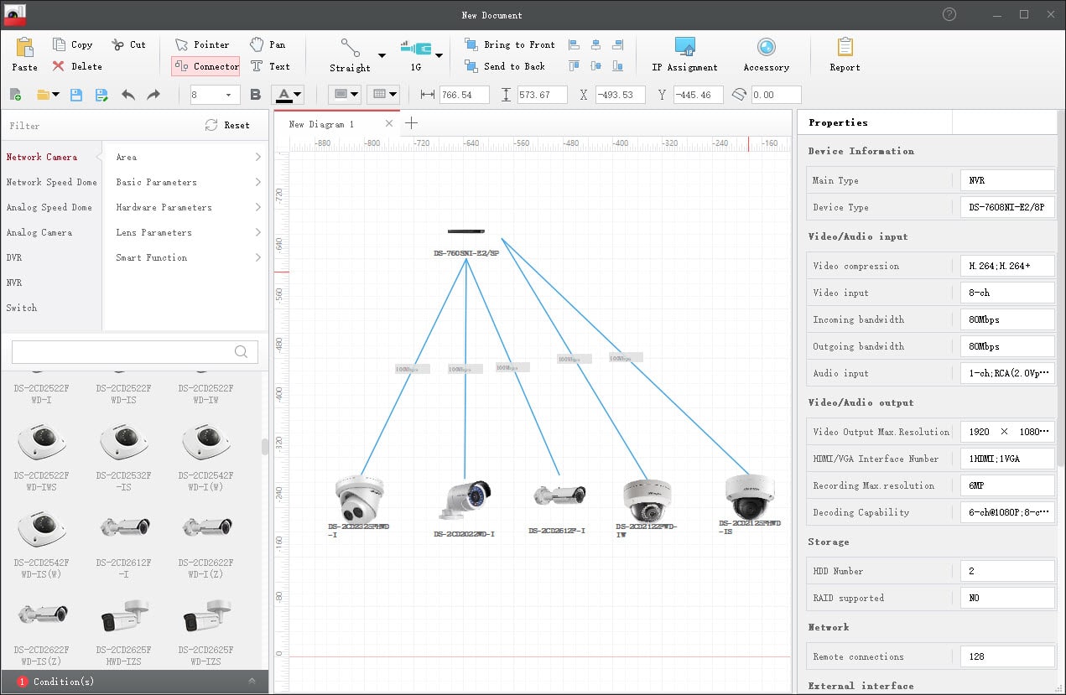
Task: Select the DVR category
Action: click(x=13, y=257)
